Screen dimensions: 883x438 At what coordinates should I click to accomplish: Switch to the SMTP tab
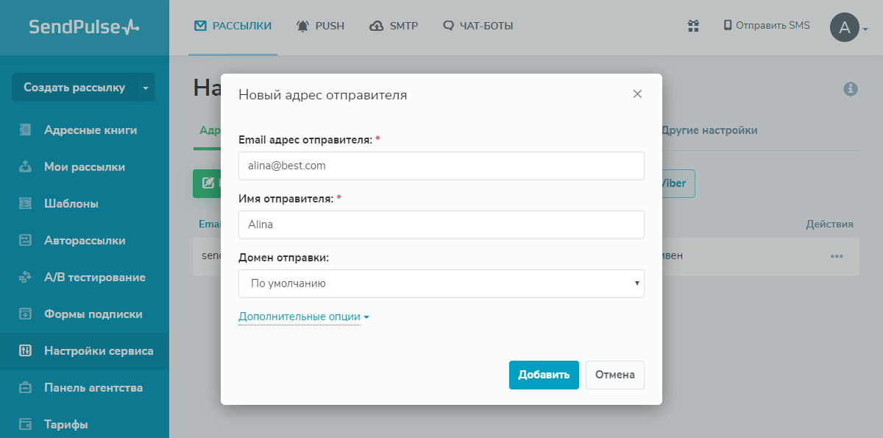394,25
